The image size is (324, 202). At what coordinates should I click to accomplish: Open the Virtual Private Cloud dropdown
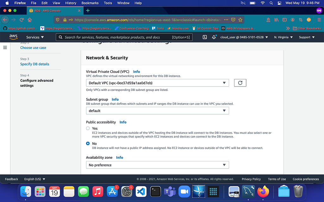click(158, 83)
